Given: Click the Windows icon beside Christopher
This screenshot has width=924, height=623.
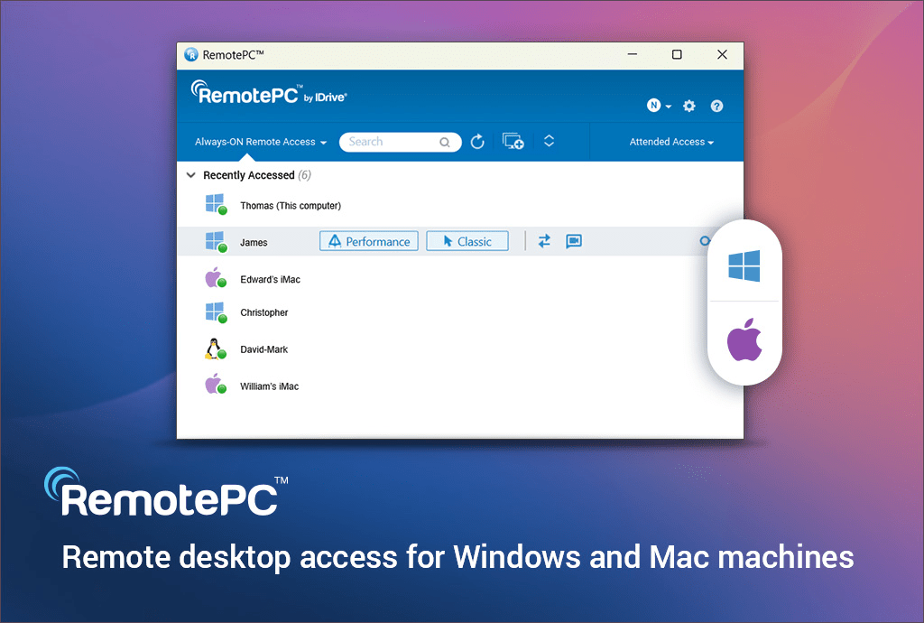Looking at the screenshot, I should [216, 312].
